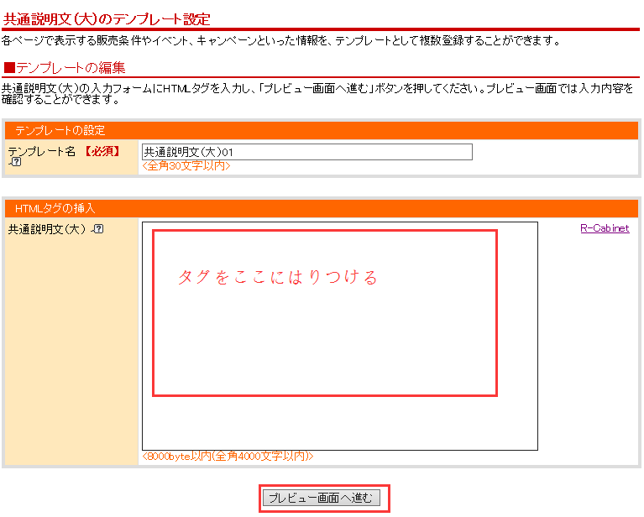
Task: Open the R-Cabinet link
Action: pos(604,228)
